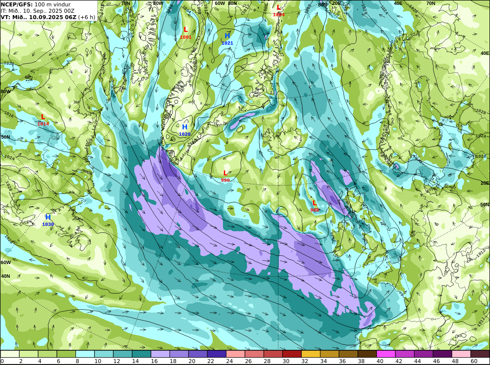
Task: Click the legend scale number 60
Action: coord(474,361)
